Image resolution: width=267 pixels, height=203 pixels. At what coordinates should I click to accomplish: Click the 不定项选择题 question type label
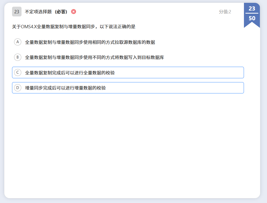(38, 12)
